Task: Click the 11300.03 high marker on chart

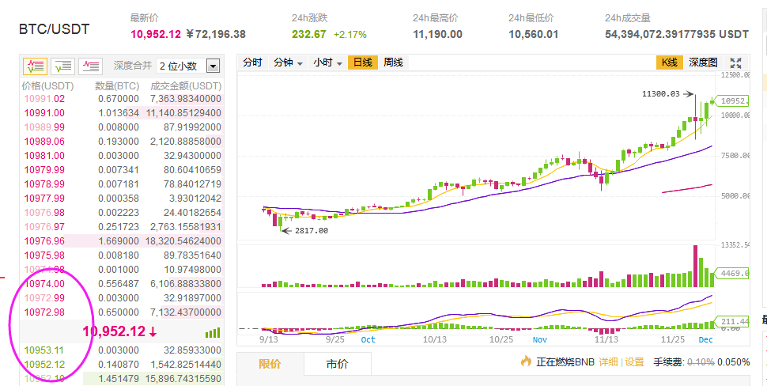Action: click(x=661, y=93)
